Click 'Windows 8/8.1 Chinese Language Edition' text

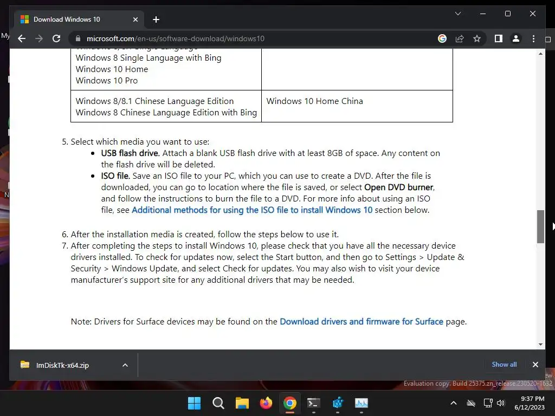(154, 101)
